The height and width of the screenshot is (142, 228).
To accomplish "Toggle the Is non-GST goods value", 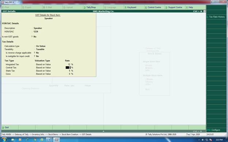I will 35,37.
